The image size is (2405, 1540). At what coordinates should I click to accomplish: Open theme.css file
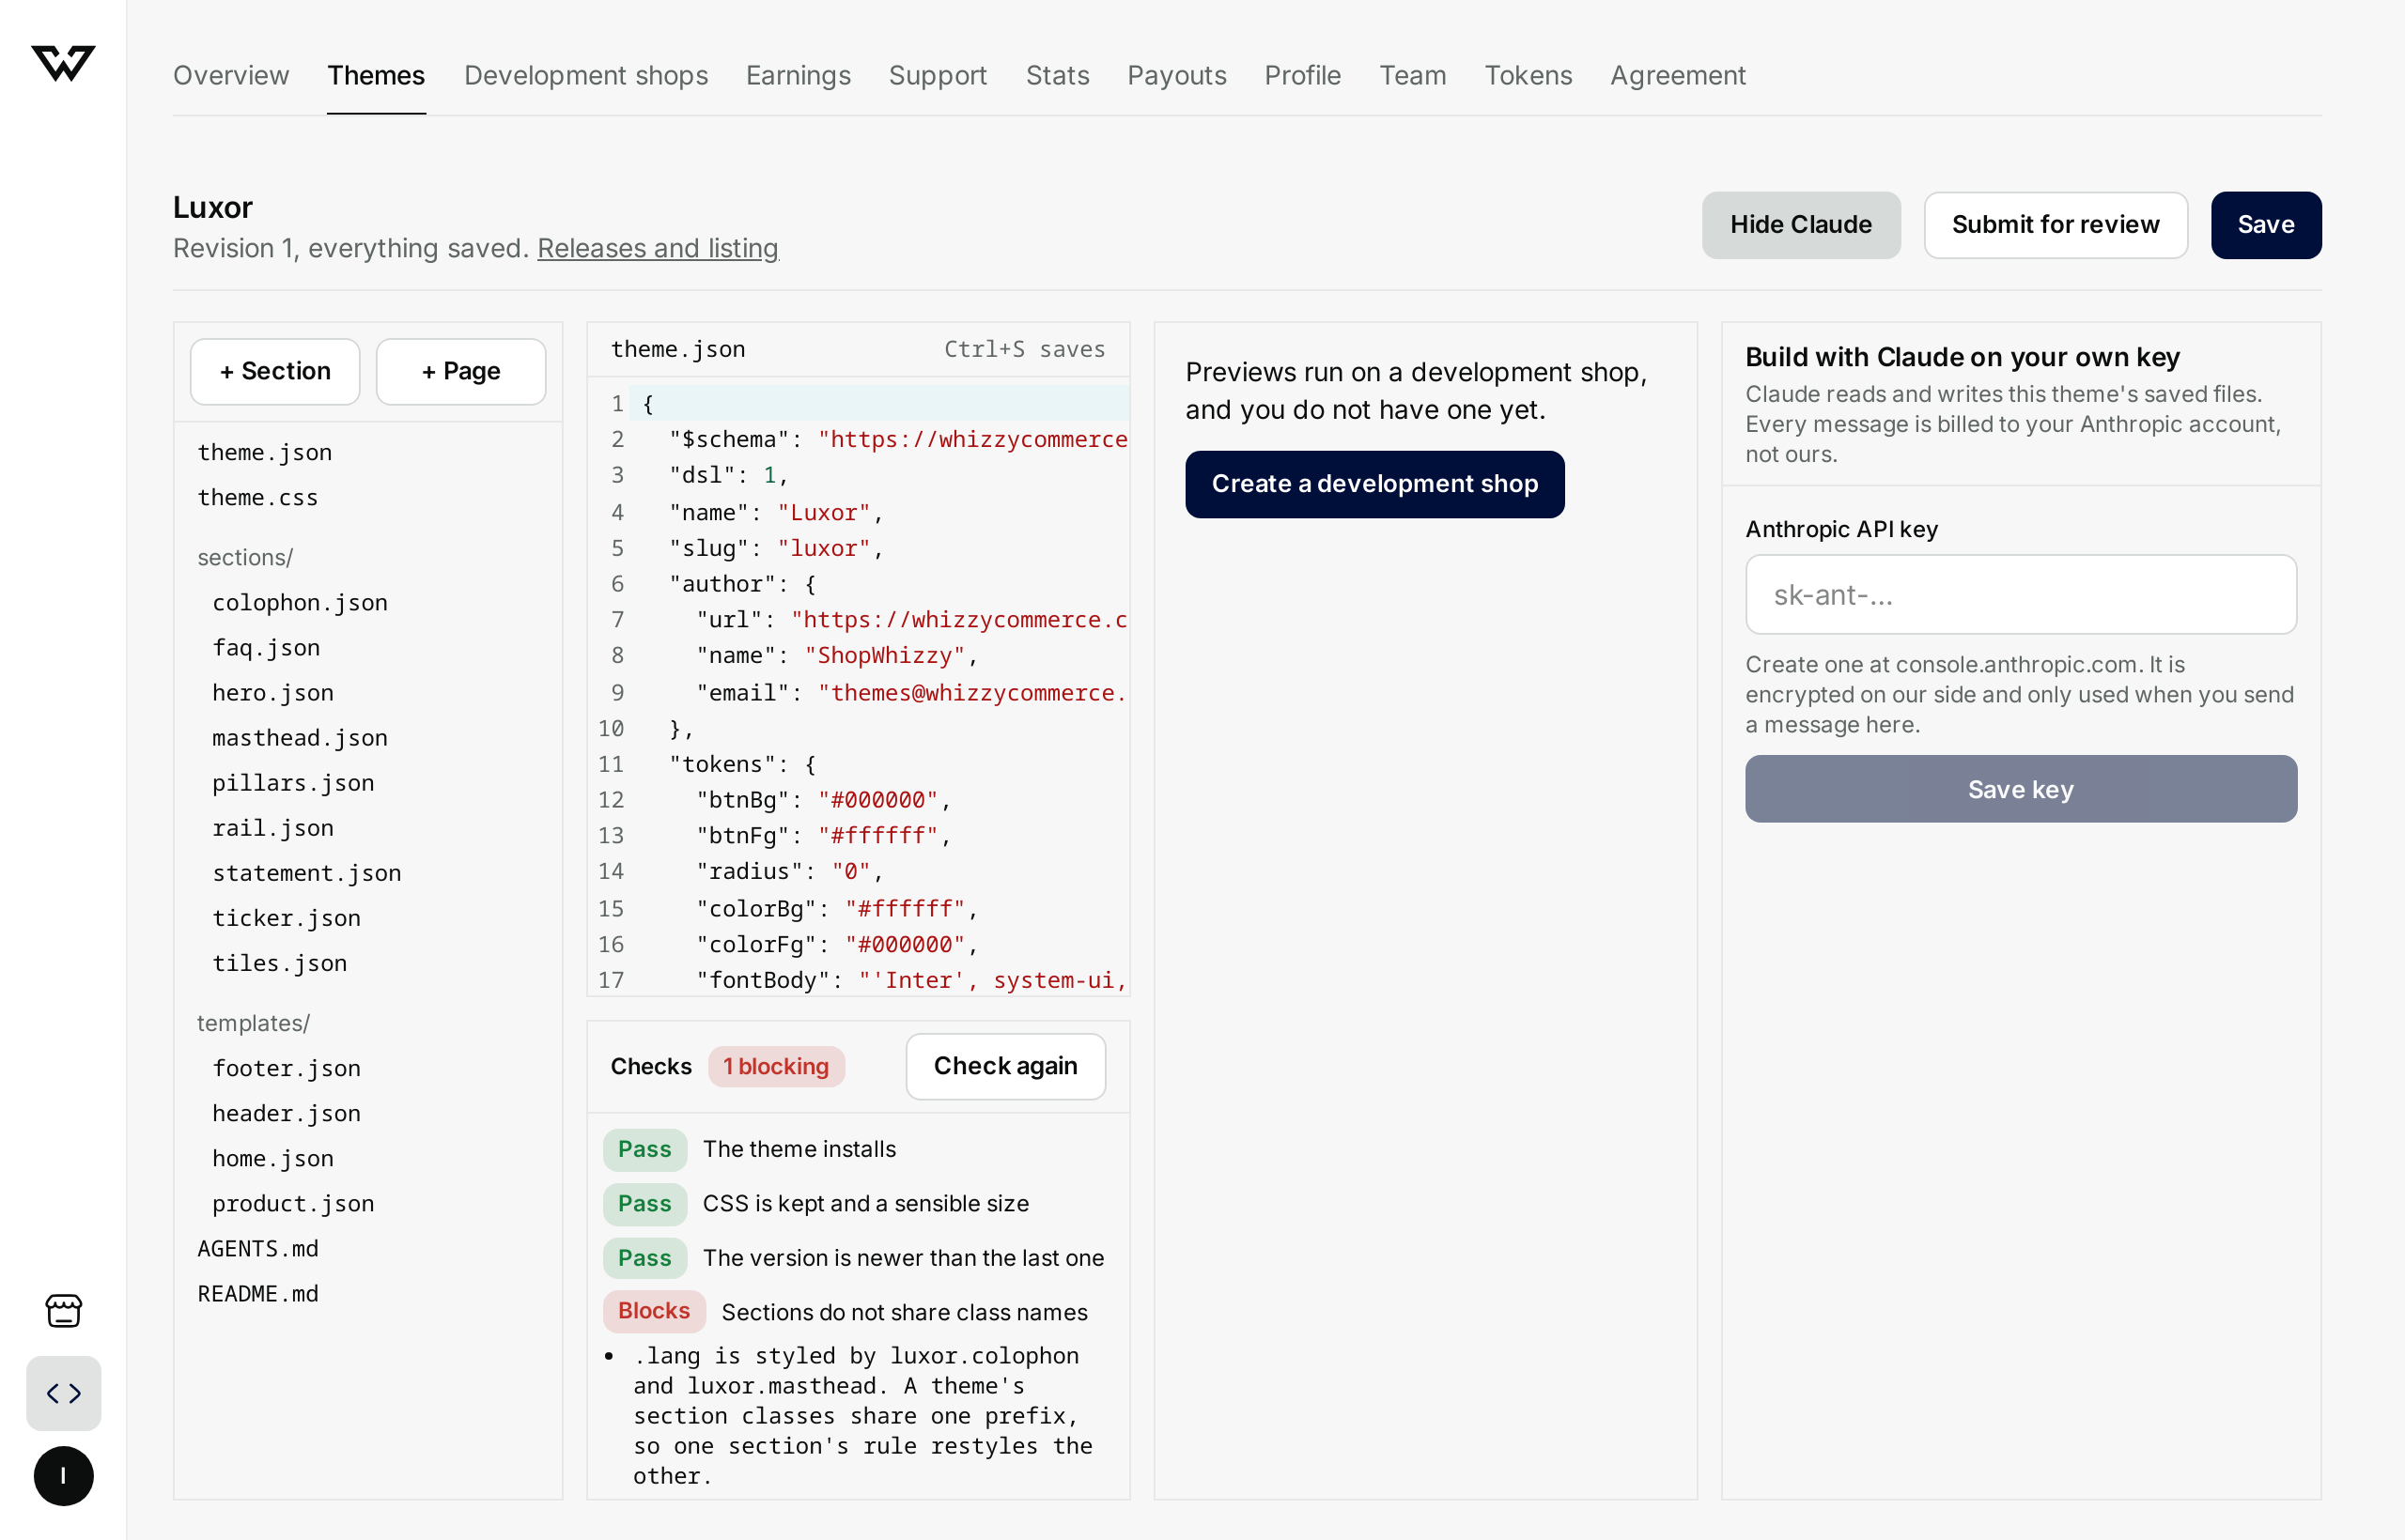(258, 497)
